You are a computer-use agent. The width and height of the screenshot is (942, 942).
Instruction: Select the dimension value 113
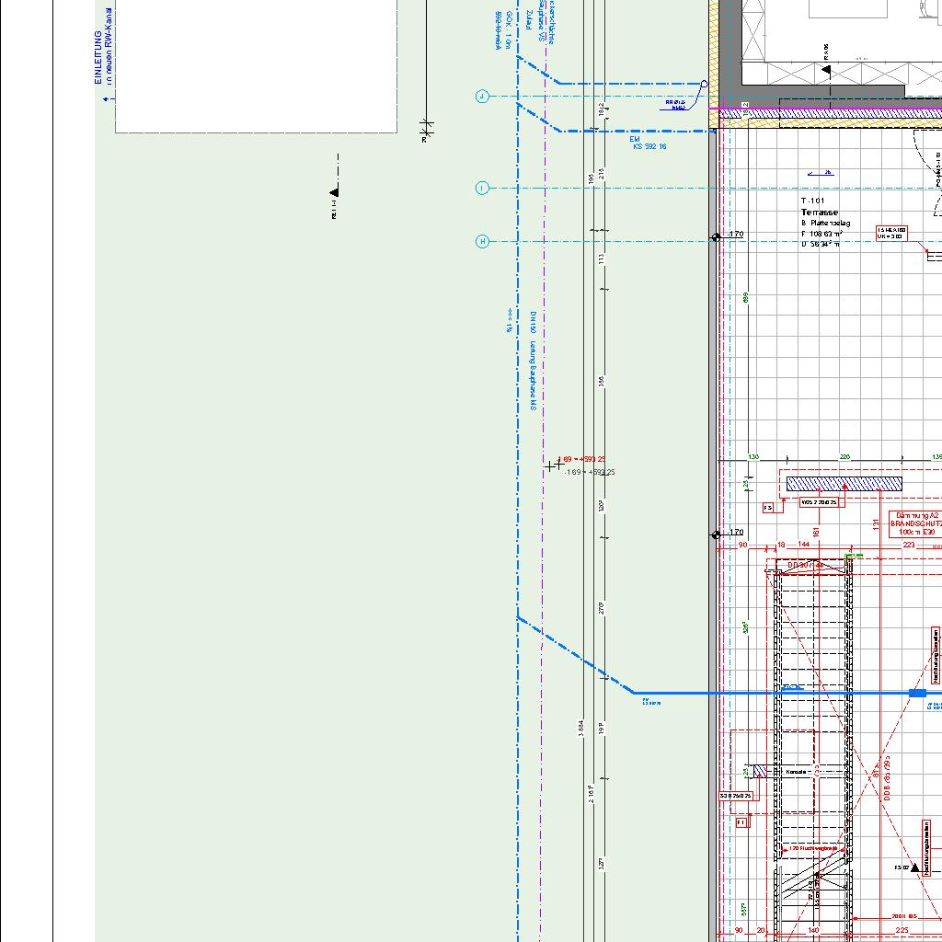(602, 258)
